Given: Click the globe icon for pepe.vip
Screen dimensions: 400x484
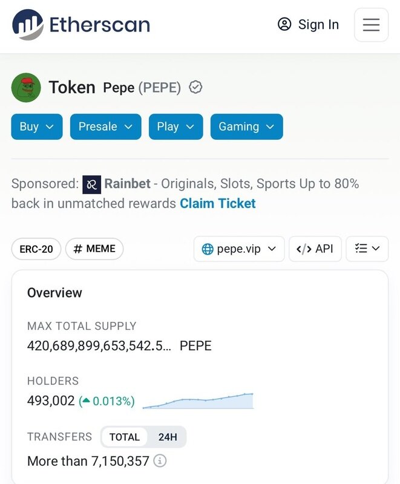Looking at the screenshot, I should click(x=208, y=249).
